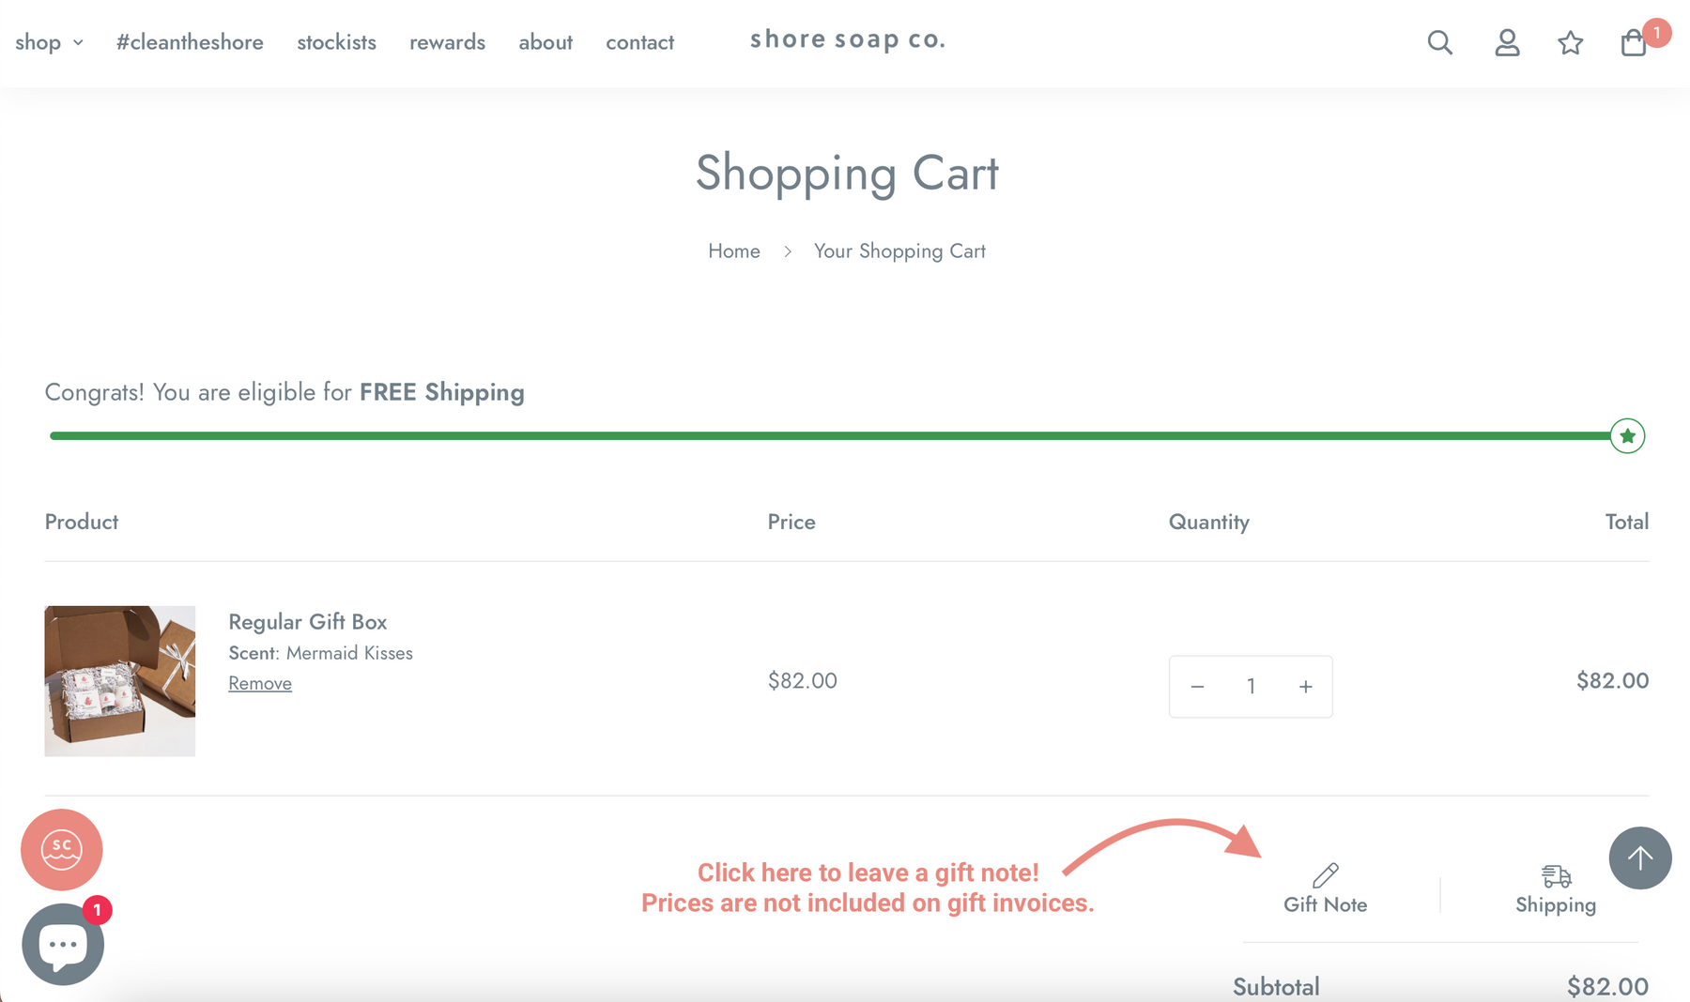Open the account profile icon

1507,42
